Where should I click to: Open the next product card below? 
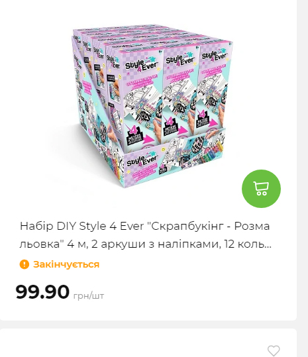pos(148,342)
